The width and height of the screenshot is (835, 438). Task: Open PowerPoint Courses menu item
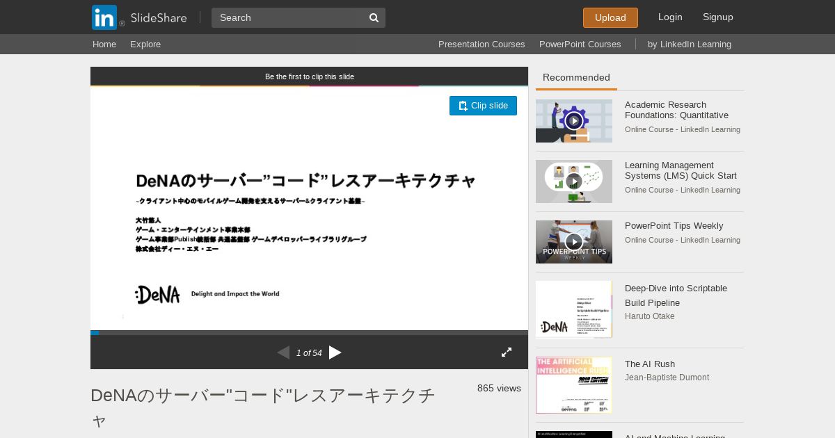(580, 44)
